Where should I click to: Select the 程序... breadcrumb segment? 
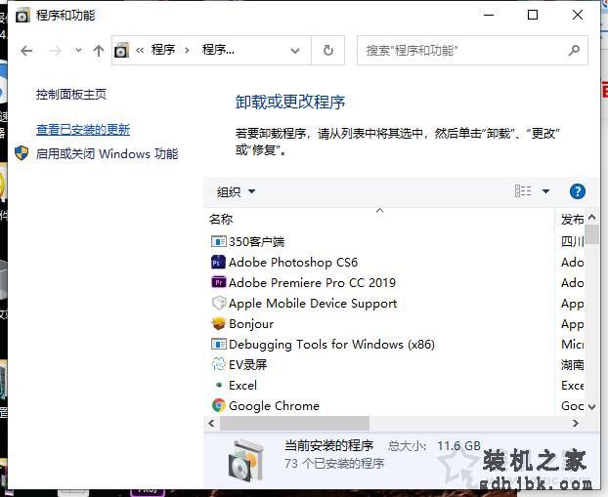pyautogui.click(x=218, y=50)
